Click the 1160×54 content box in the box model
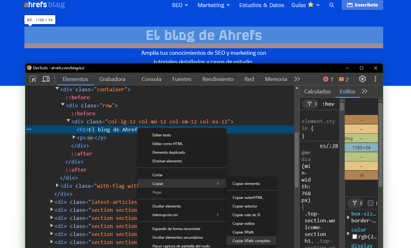Viewport: 411px width, 248px height. (x=361, y=148)
